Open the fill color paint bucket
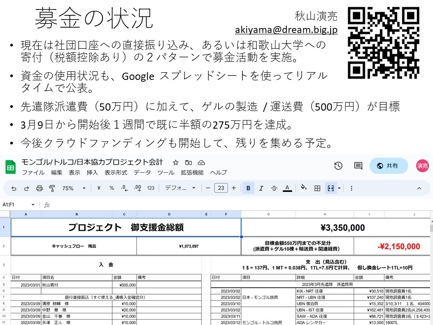Screen dimensions: 433x325 304,188
